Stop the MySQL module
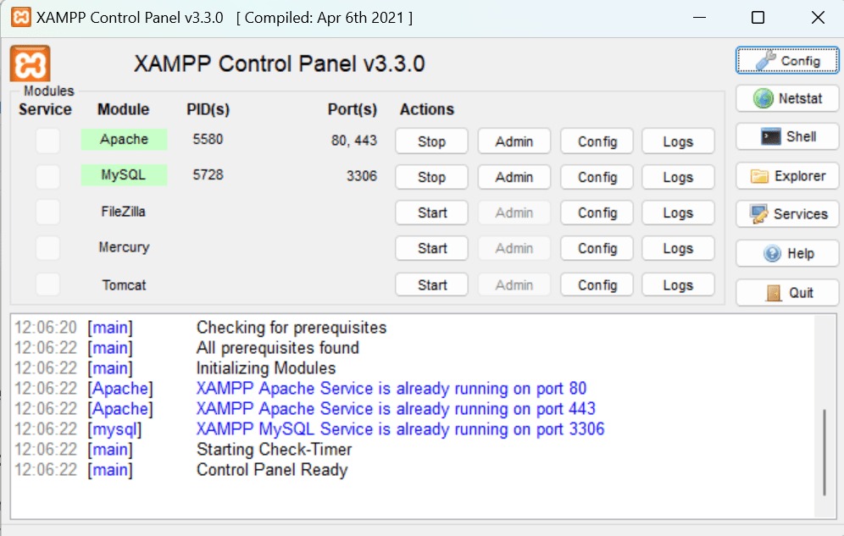This screenshot has width=844, height=536. [431, 177]
